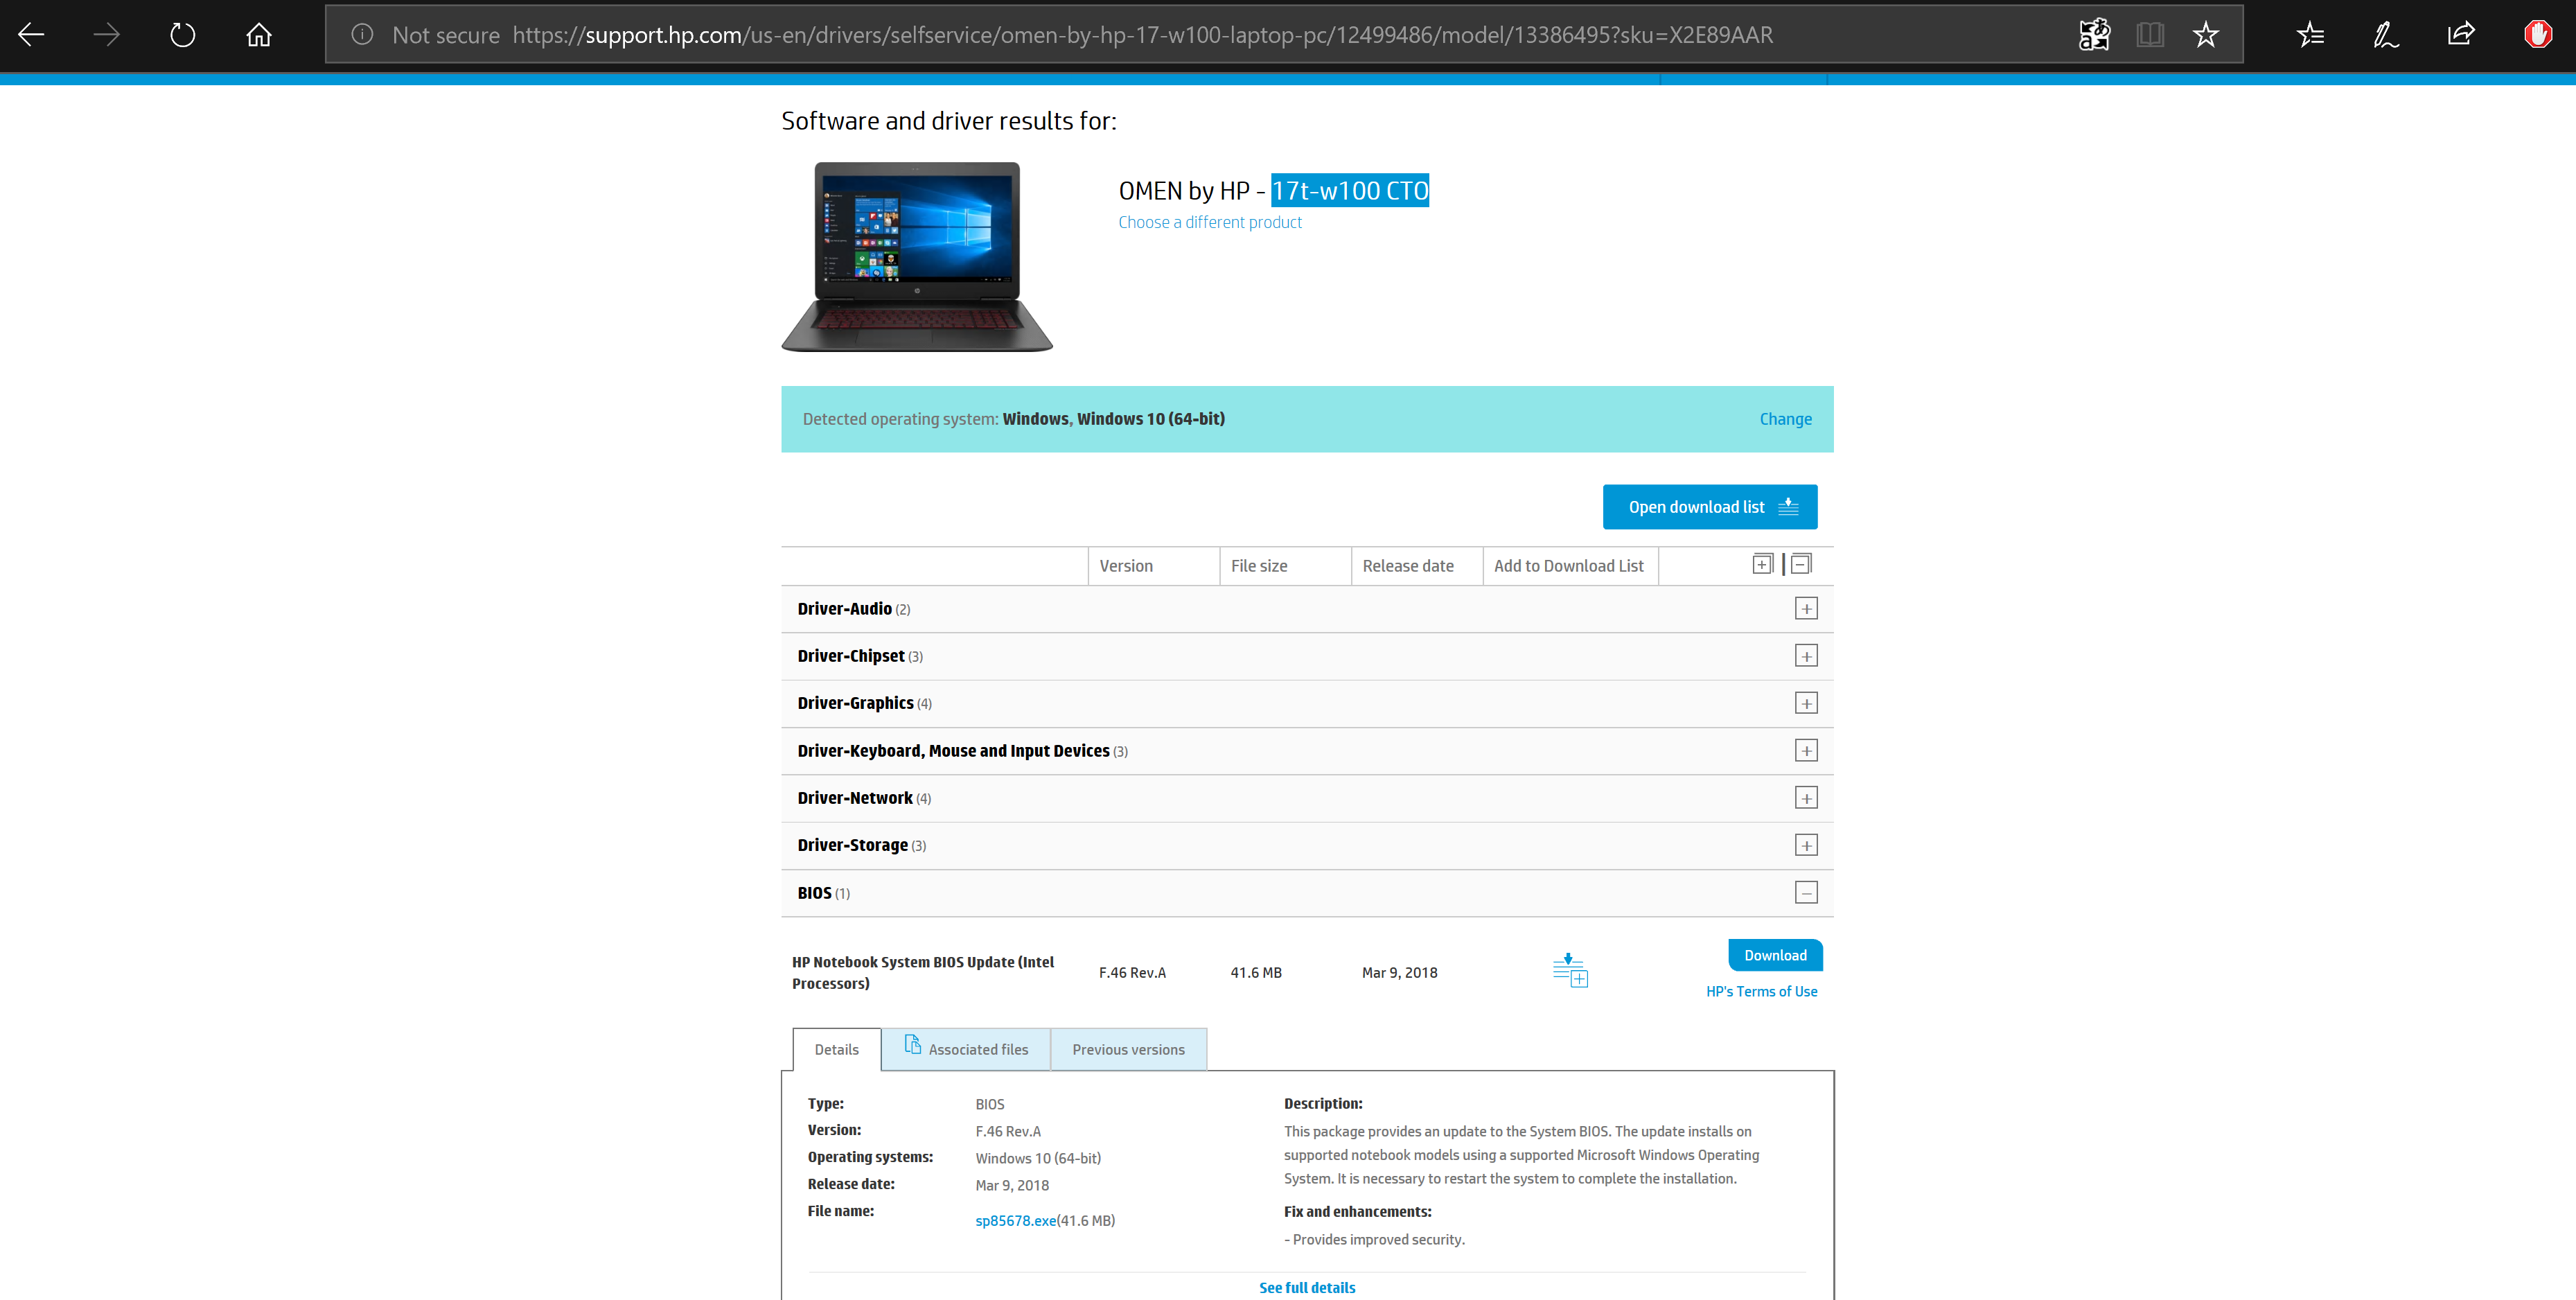Click the Mar 9, 2018 release date cell

1399,973
